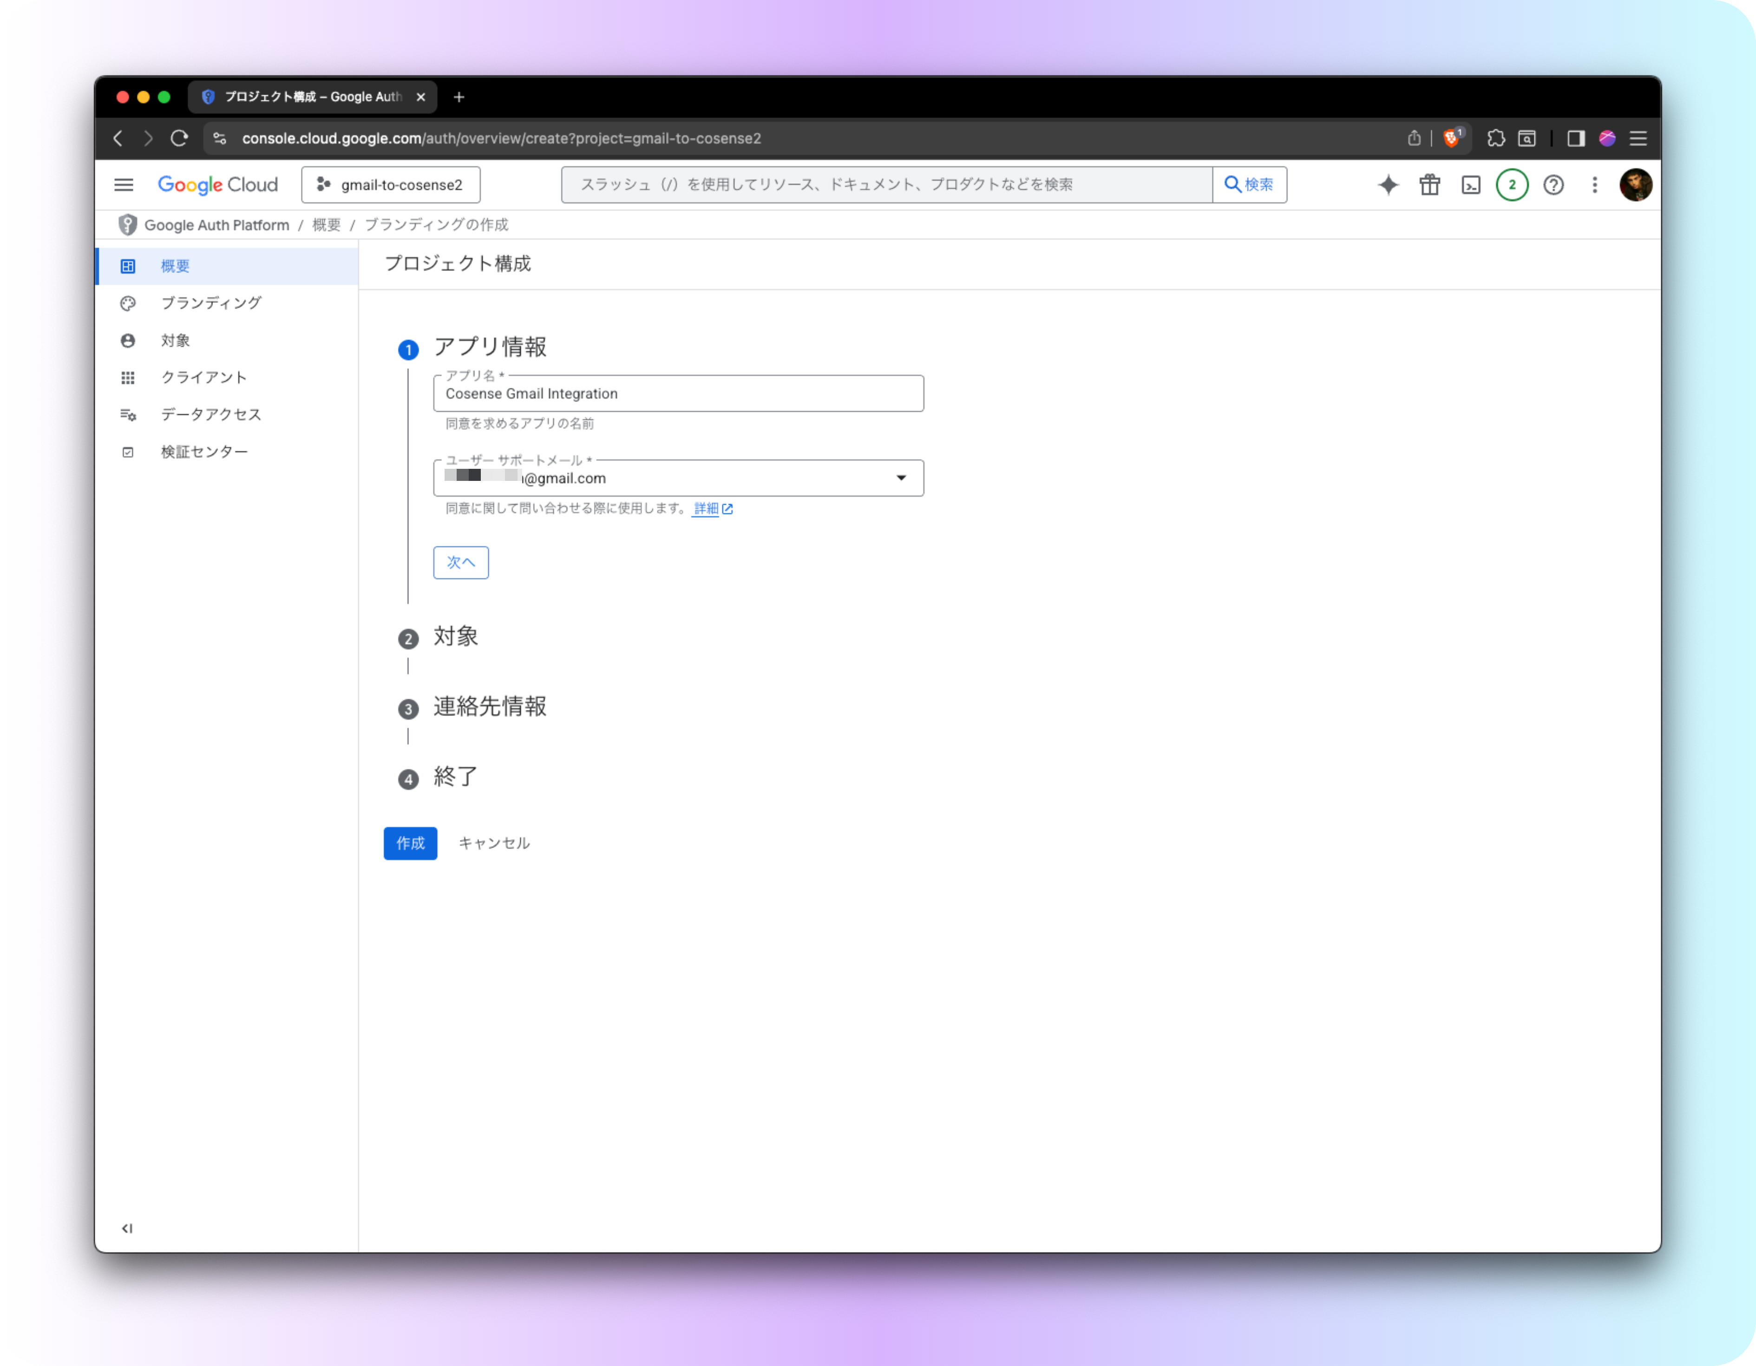The height and width of the screenshot is (1366, 1756).
Task: Click the Brave Leo gradient icon
Action: (x=1607, y=138)
